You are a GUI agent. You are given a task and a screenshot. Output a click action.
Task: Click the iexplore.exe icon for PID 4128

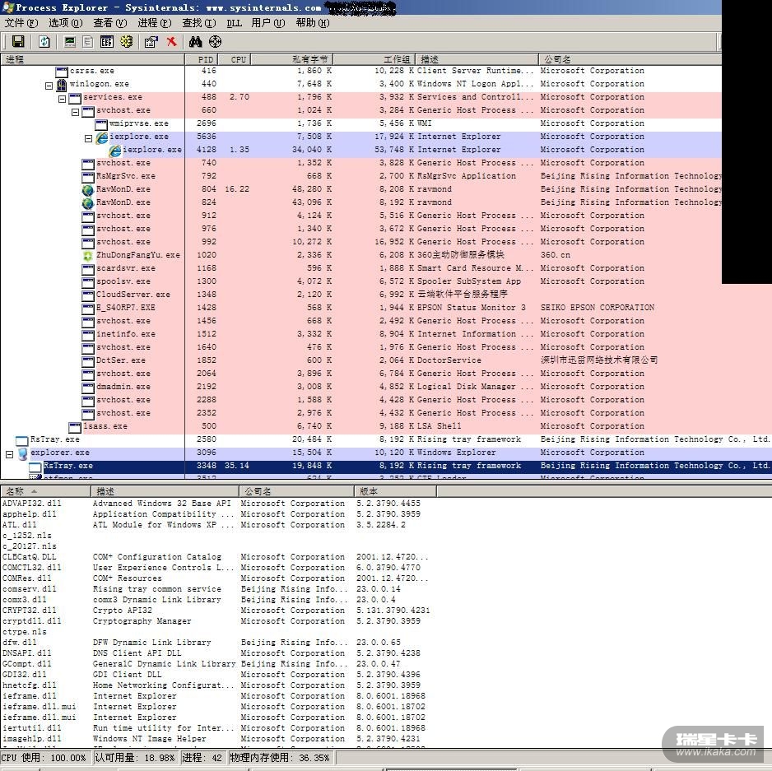pyautogui.click(x=114, y=150)
